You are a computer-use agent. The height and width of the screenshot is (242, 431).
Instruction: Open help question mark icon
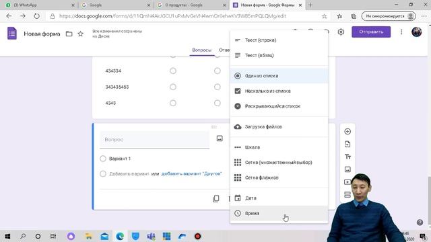click(420, 223)
